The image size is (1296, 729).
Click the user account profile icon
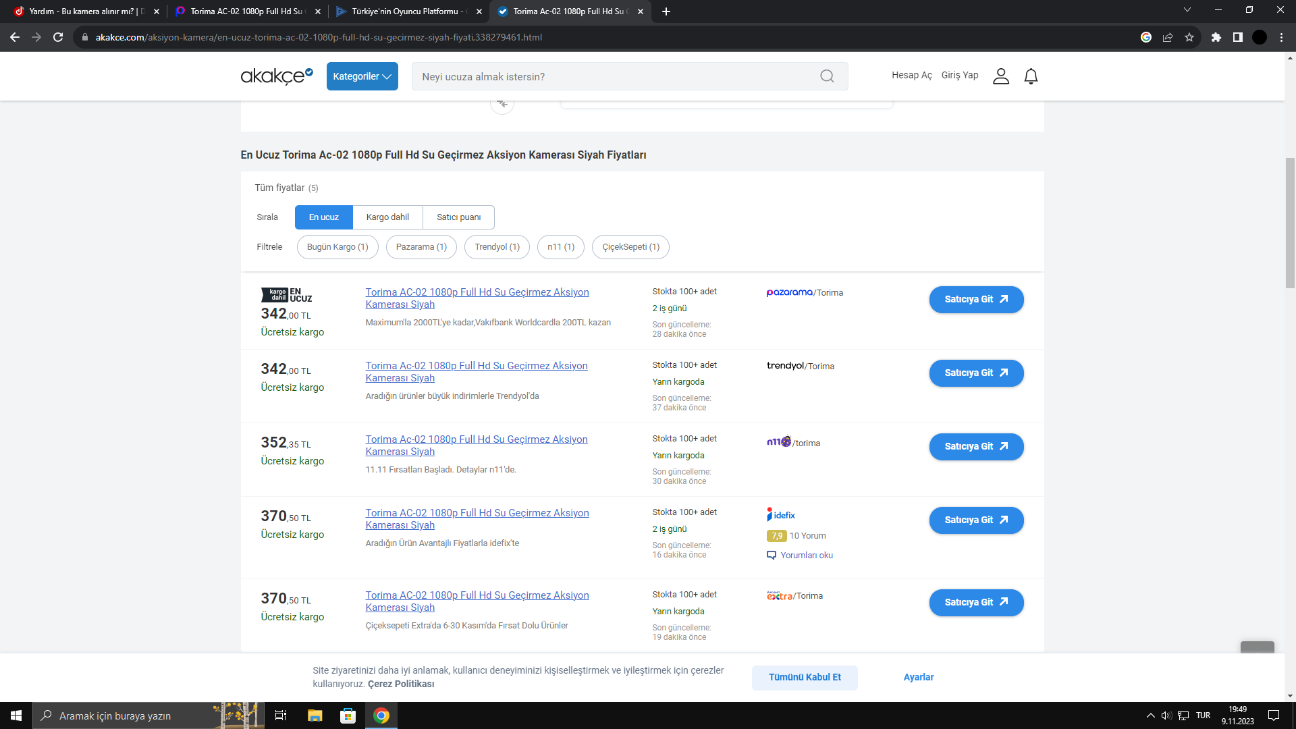1001,76
